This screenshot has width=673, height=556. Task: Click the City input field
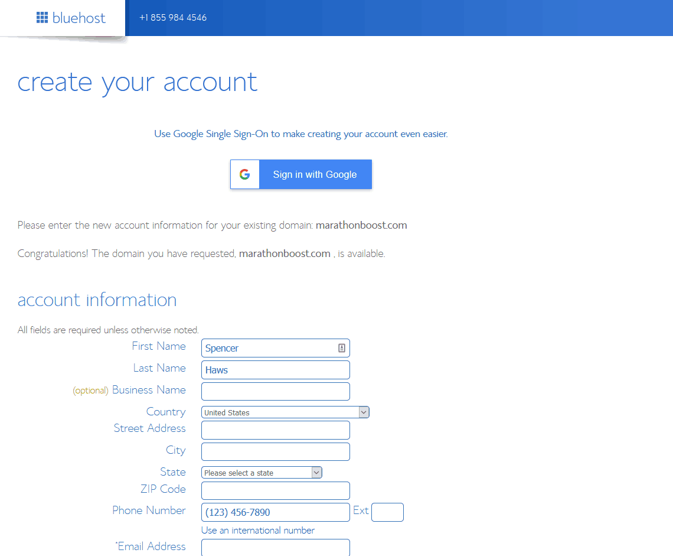coord(276,451)
